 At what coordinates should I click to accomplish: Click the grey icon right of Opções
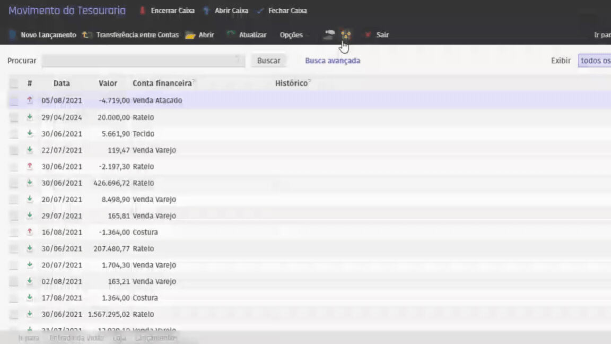tap(329, 35)
